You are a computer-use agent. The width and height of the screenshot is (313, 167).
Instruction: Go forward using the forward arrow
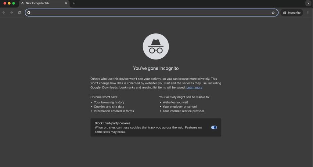pos(12,12)
